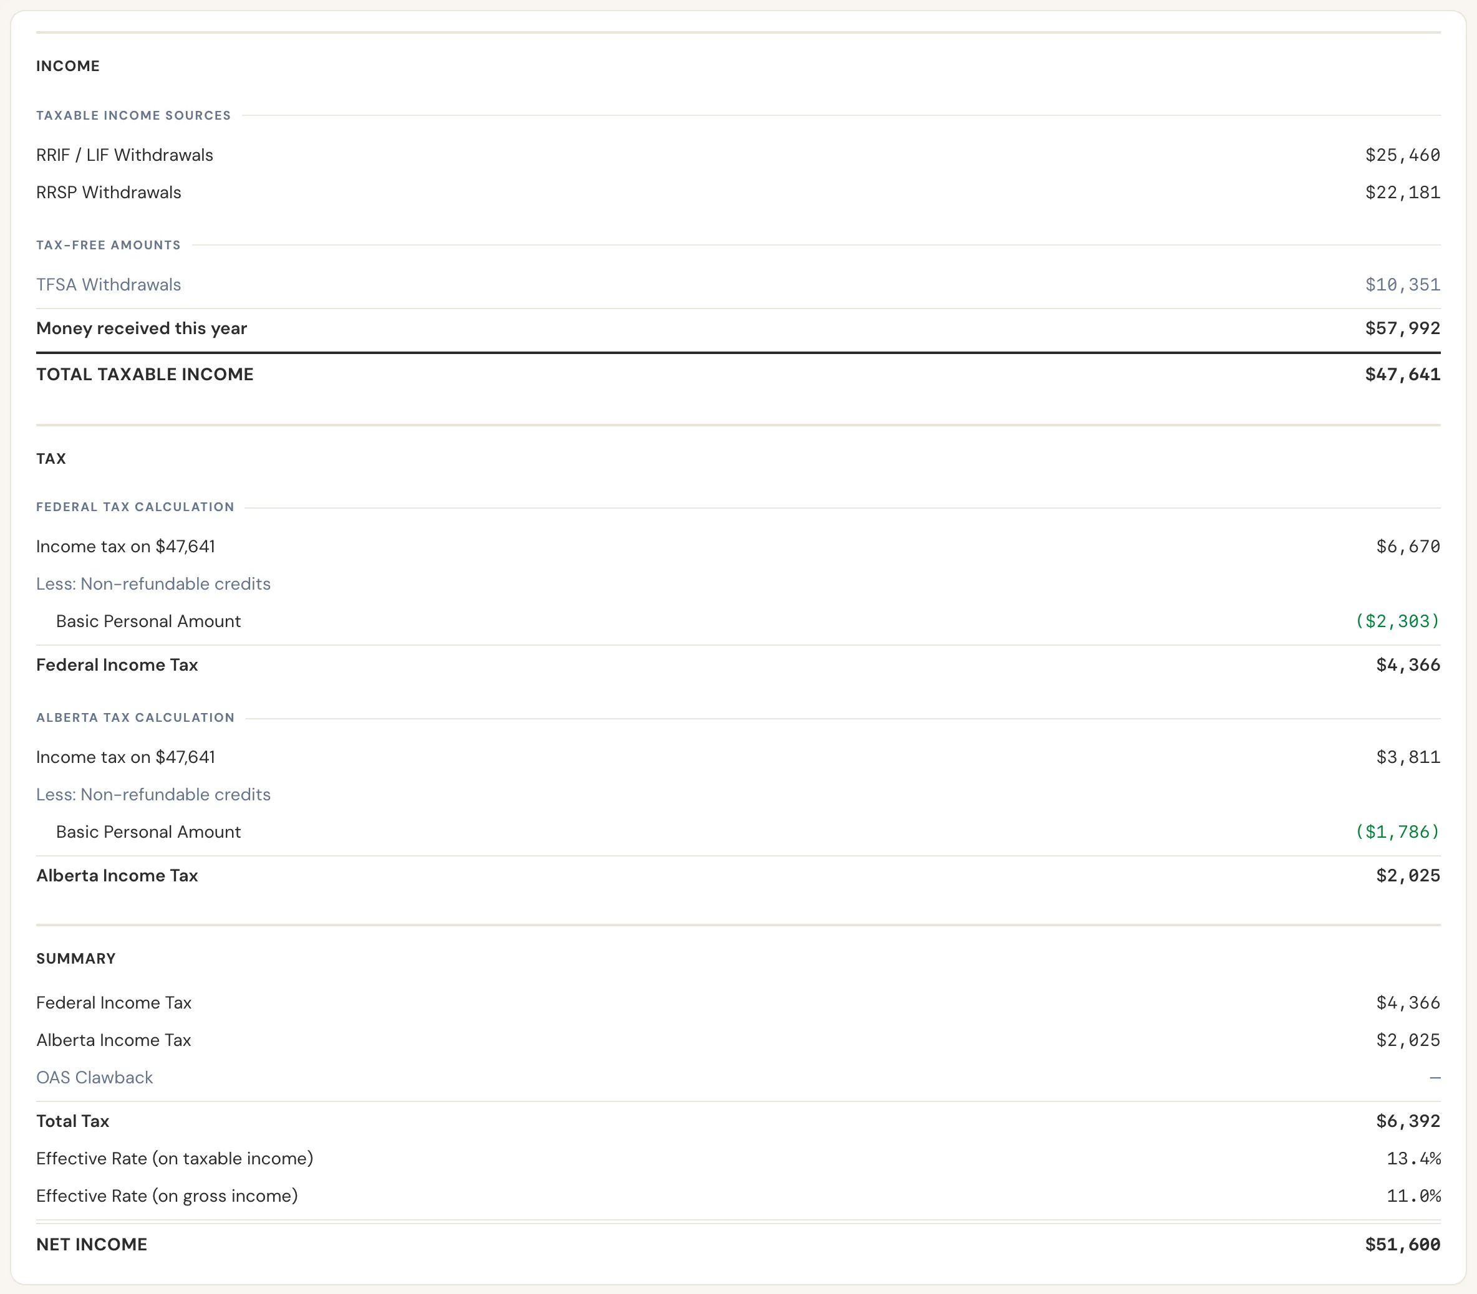Select the 13.4% effective rate value

[x=1413, y=1159]
